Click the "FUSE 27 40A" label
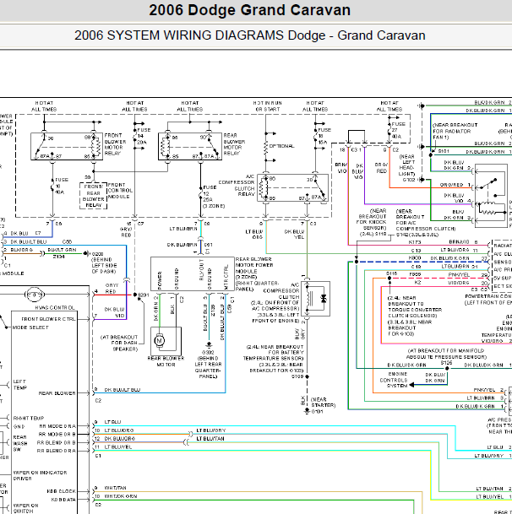Image resolution: width=512 pixels, height=514 pixels. pyautogui.click(x=399, y=130)
